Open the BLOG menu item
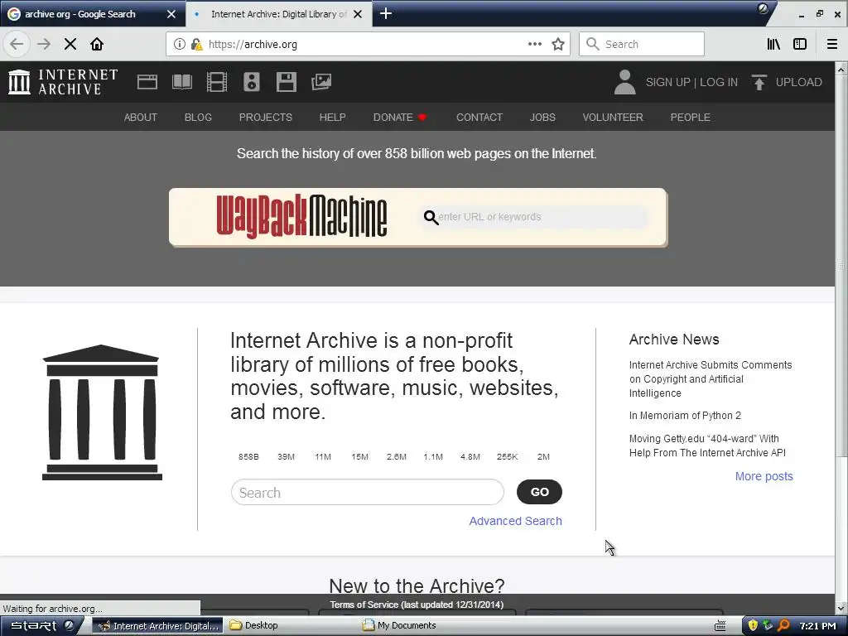This screenshot has width=848, height=636. pos(198,118)
